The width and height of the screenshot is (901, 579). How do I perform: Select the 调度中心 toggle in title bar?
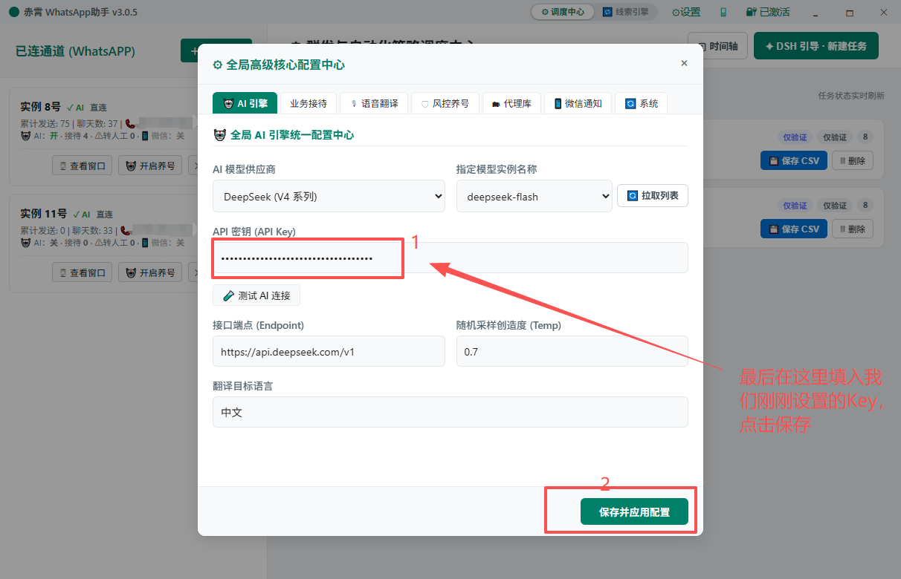click(x=562, y=12)
